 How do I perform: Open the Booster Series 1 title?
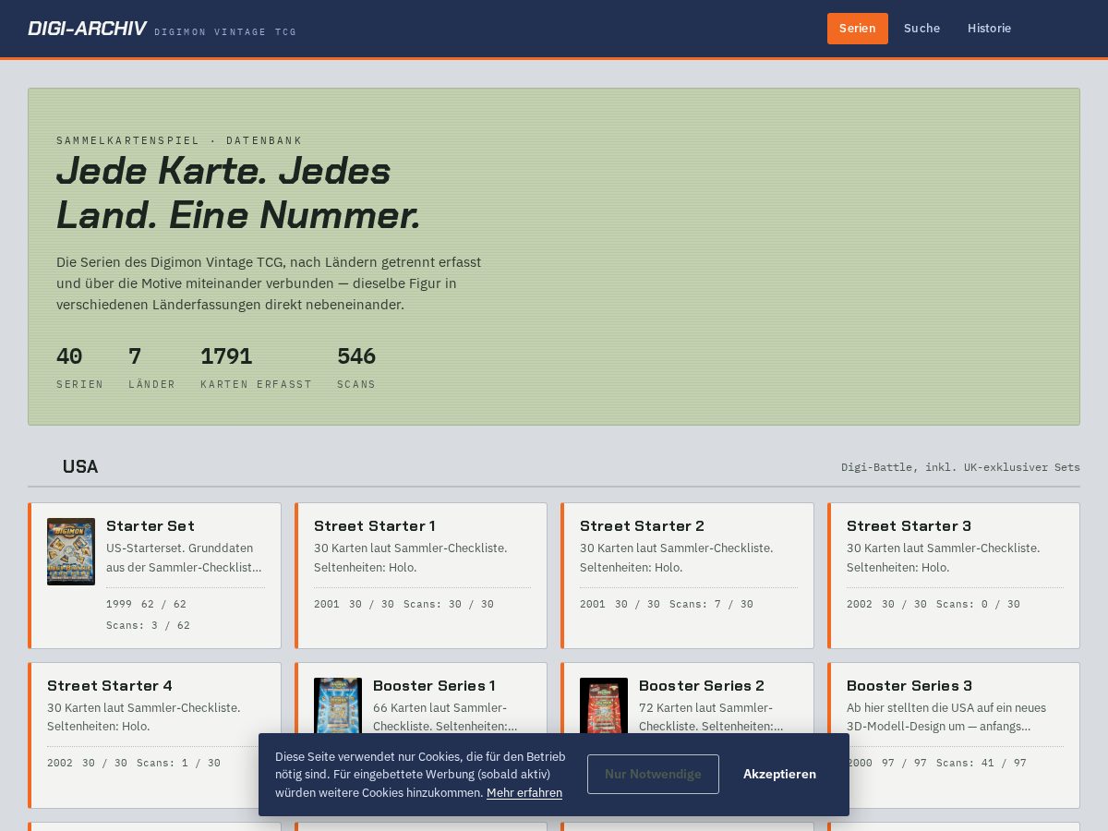[x=434, y=685]
